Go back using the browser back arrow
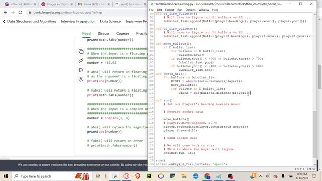Viewport: 322px width, 181px height. [6, 12]
